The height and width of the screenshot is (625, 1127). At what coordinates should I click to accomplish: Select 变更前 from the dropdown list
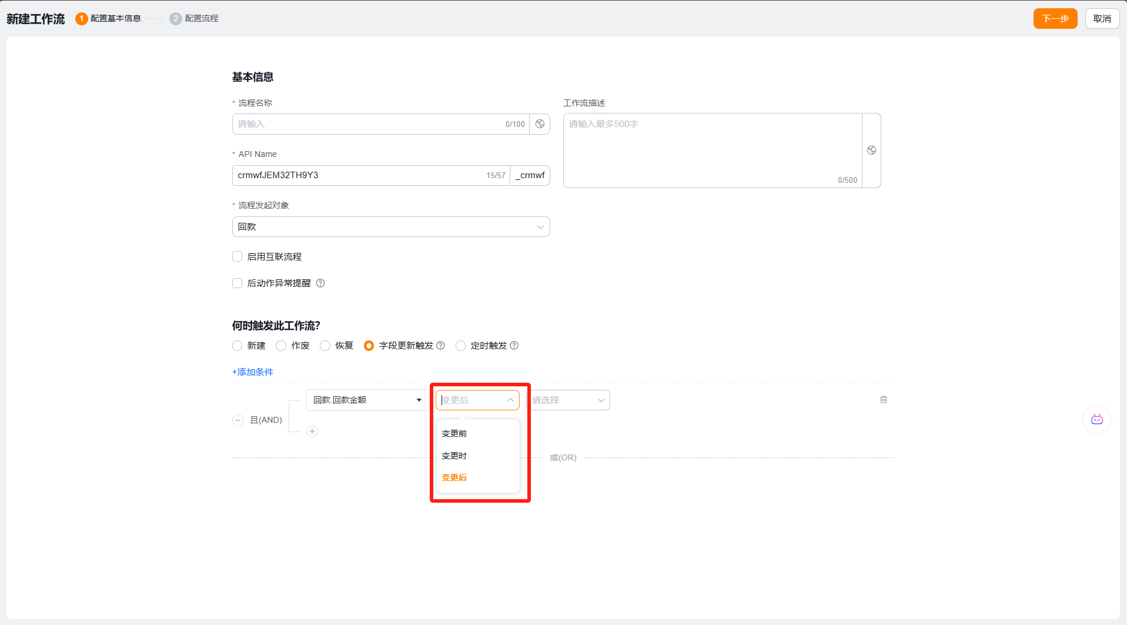454,433
